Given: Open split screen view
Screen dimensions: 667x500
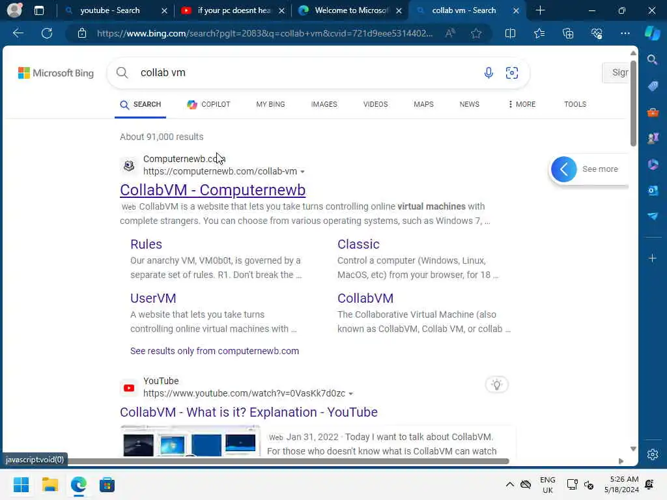Looking at the screenshot, I should click(510, 33).
